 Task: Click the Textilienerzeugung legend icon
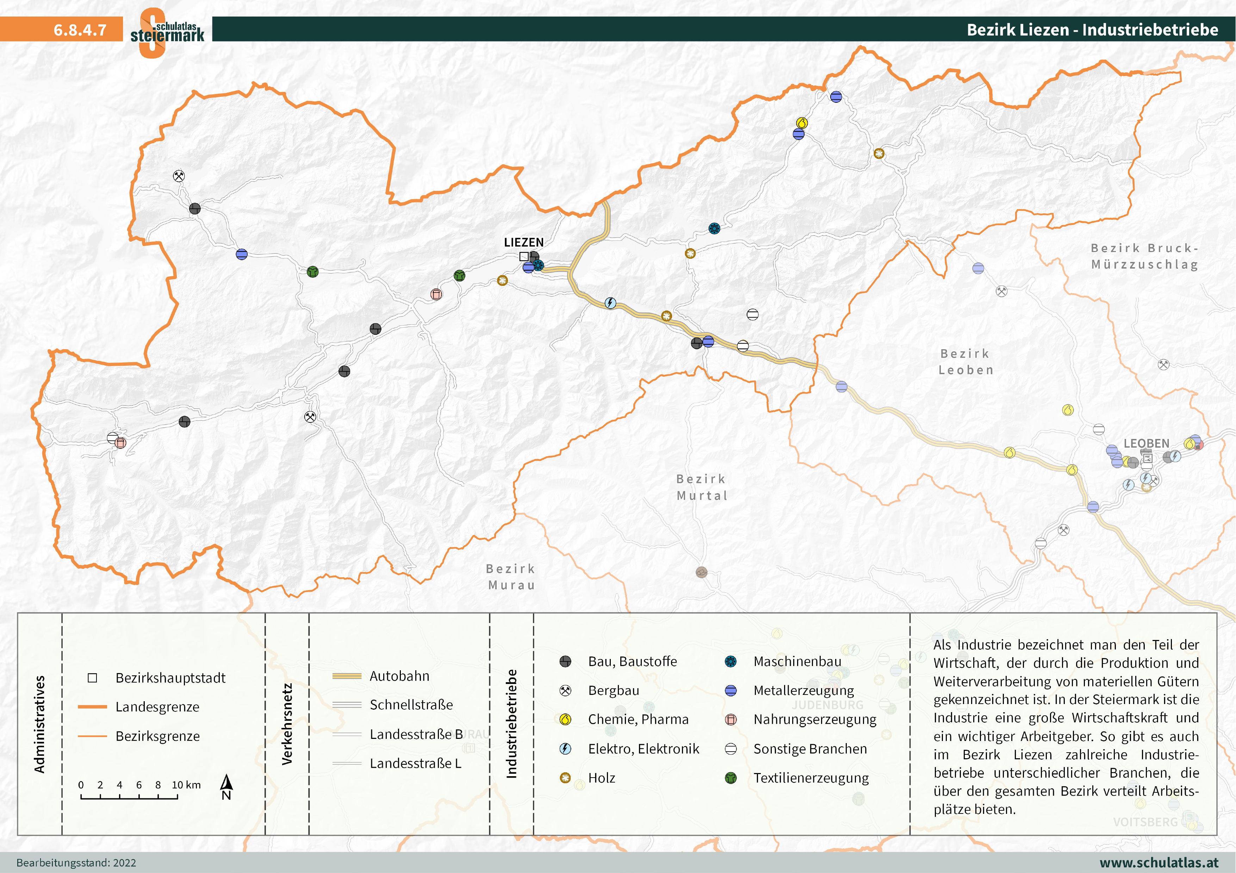[731, 778]
